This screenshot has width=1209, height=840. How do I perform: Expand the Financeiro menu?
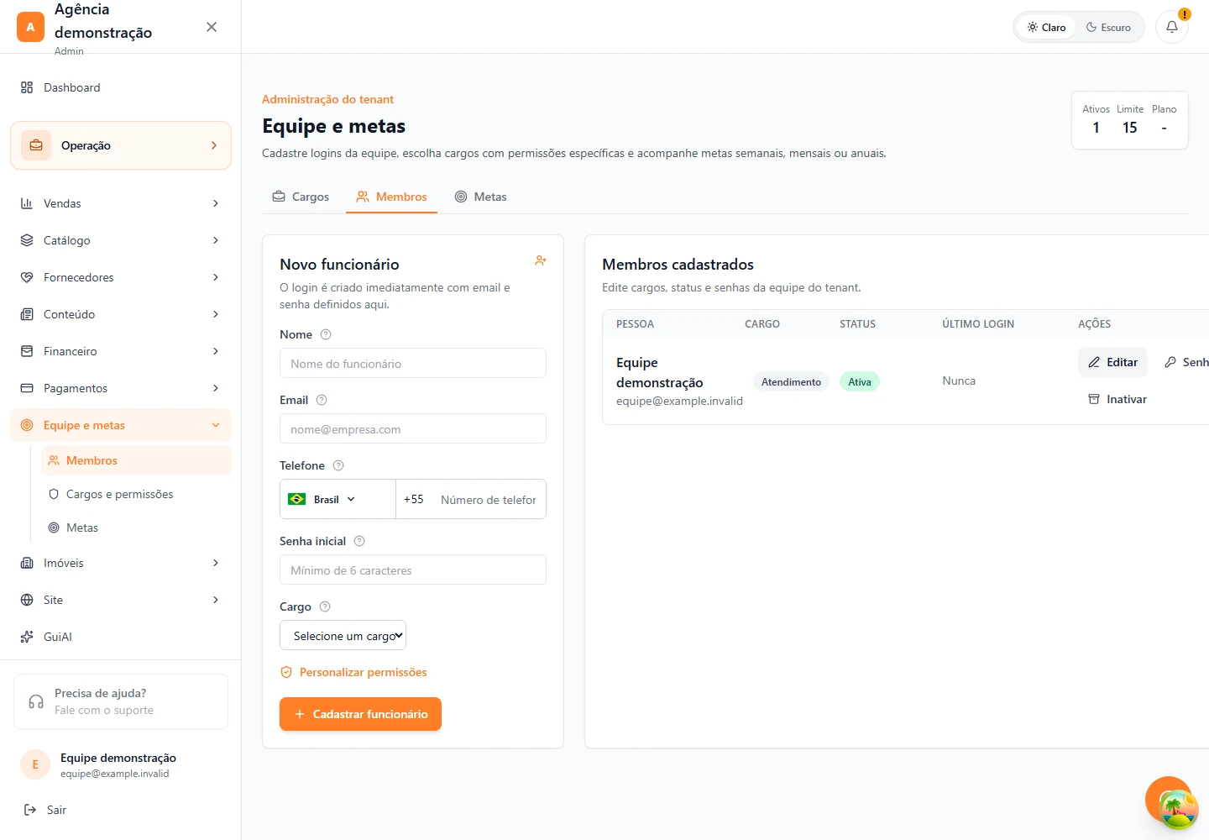121,351
